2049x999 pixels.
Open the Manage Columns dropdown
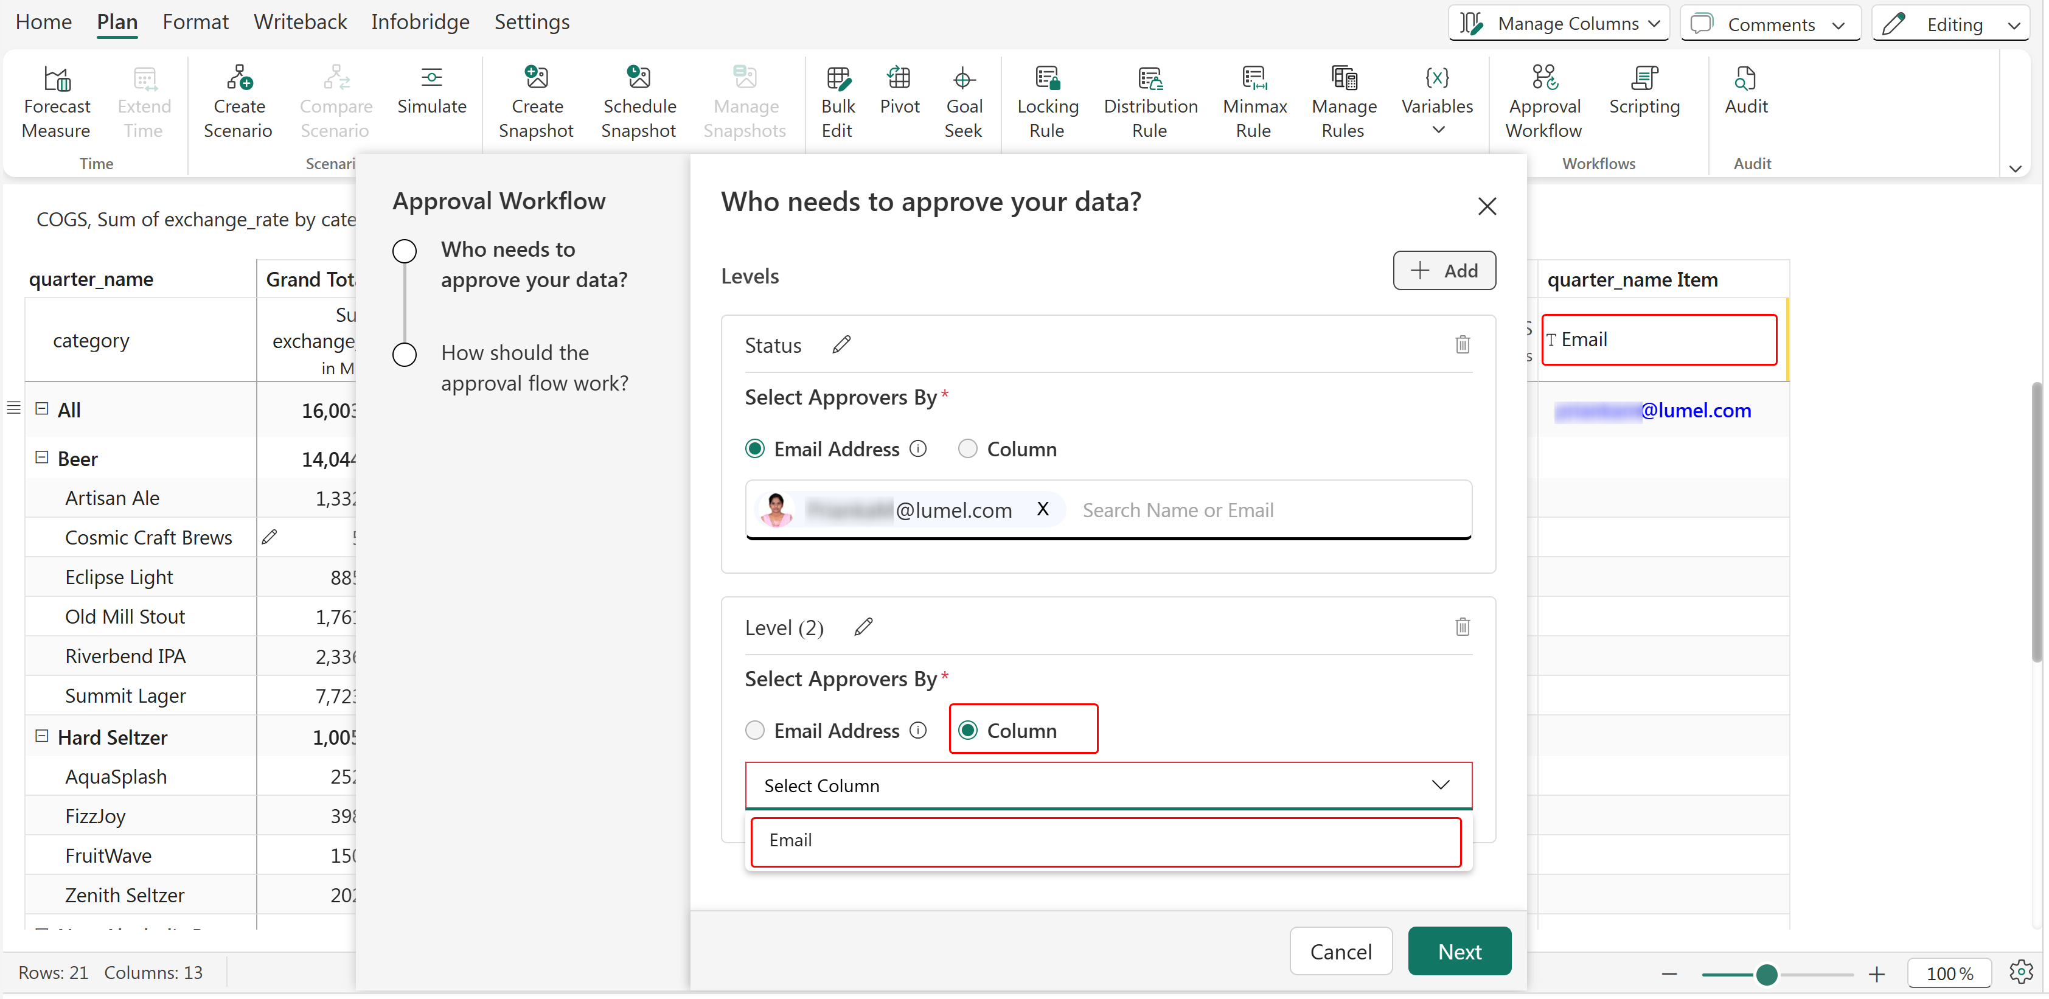(1558, 24)
